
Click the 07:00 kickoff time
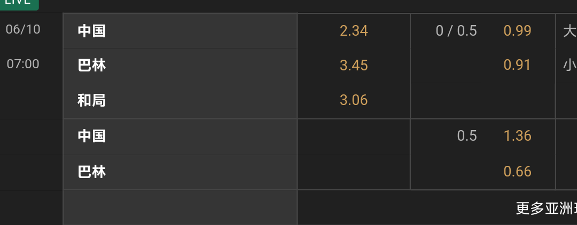coord(23,64)
